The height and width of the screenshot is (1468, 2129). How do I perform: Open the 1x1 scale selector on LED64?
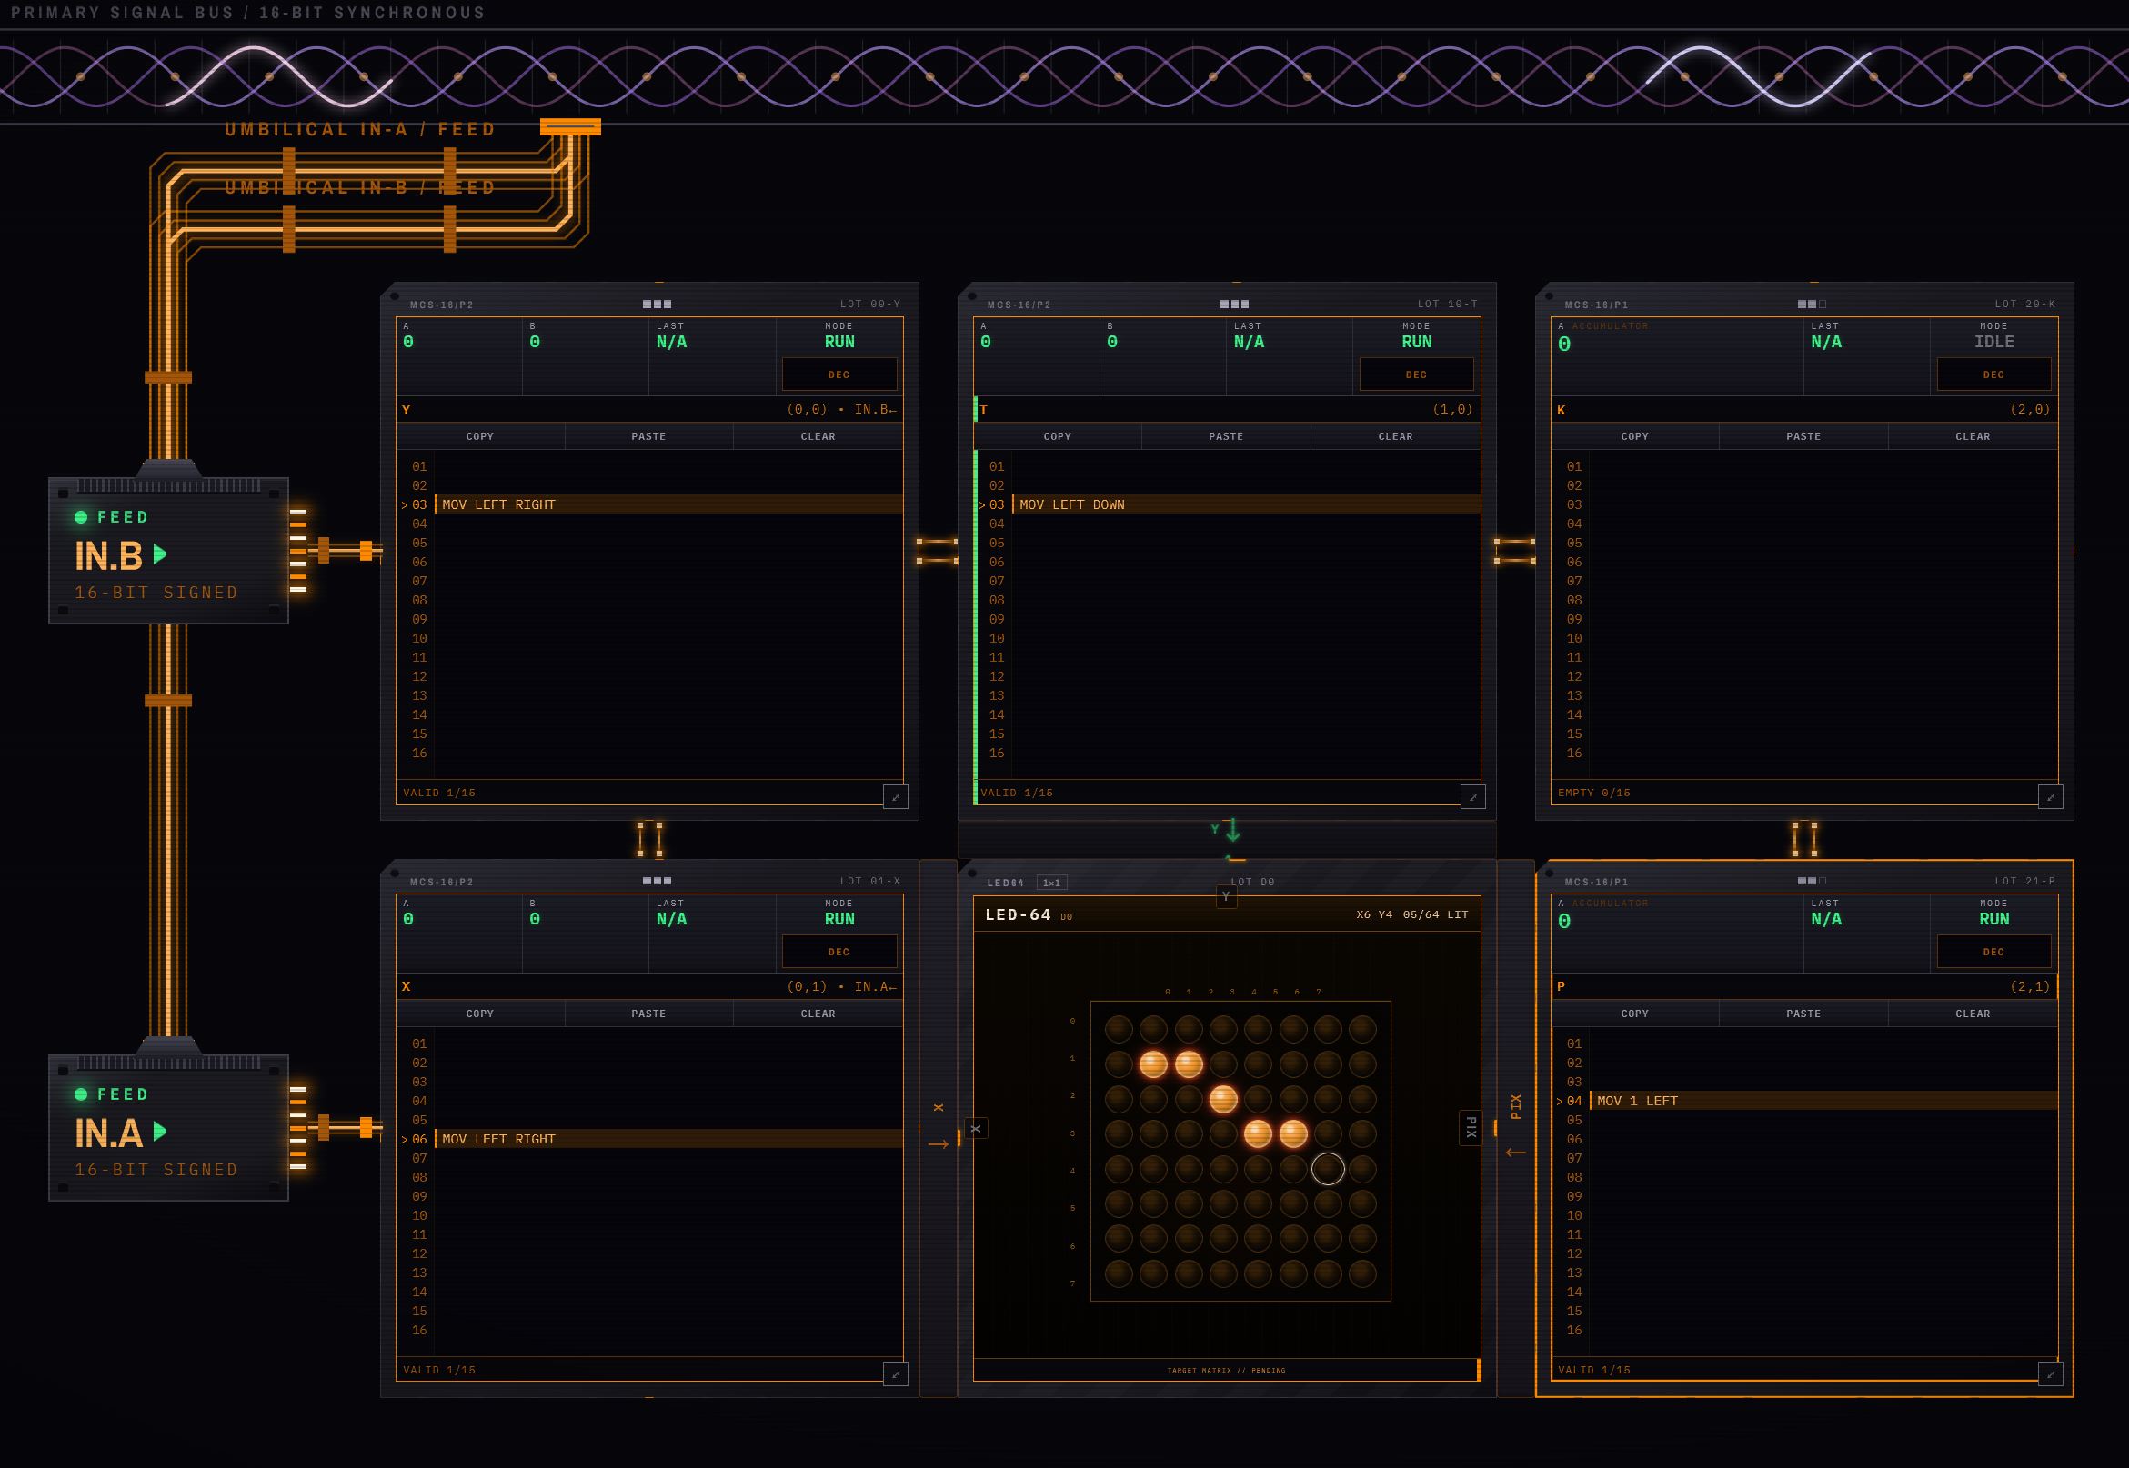click(x=1051, y=882)
